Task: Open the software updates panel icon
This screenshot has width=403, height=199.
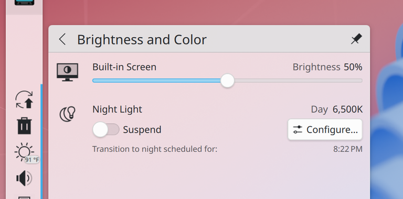Action: (x=24, y=99)
